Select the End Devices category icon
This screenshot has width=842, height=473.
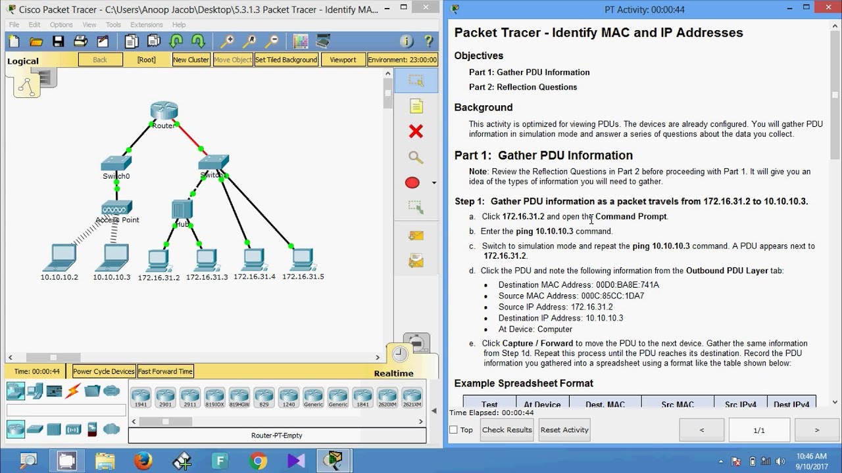(35, 391)
